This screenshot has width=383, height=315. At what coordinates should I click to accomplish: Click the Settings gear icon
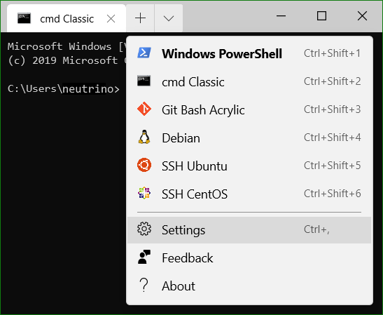[144, 229]
